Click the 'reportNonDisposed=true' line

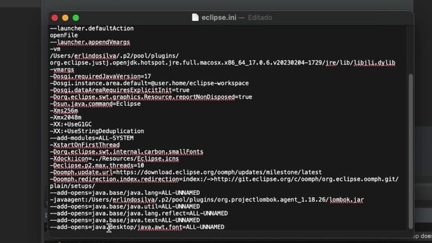151,97
